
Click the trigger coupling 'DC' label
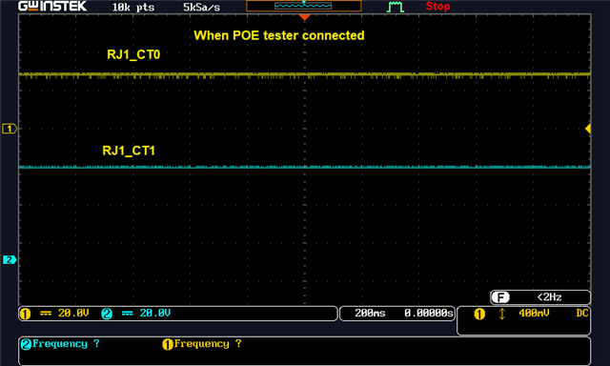[582, 314]
